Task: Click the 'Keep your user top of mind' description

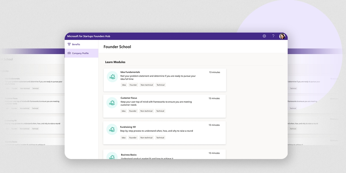Action: point(156,103)
